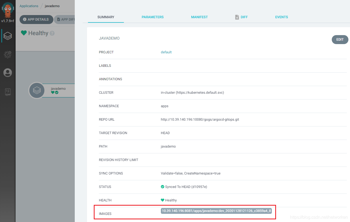Open Settings gears icon in sidebar
The image size is (350, 222).
coord(8,54)
